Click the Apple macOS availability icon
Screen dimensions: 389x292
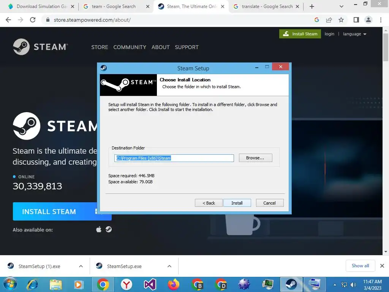99,229
